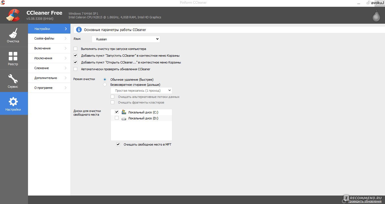Click the Локальный диск (D:) drive icon
Viewport: 385px width, 204px height.
124,119
